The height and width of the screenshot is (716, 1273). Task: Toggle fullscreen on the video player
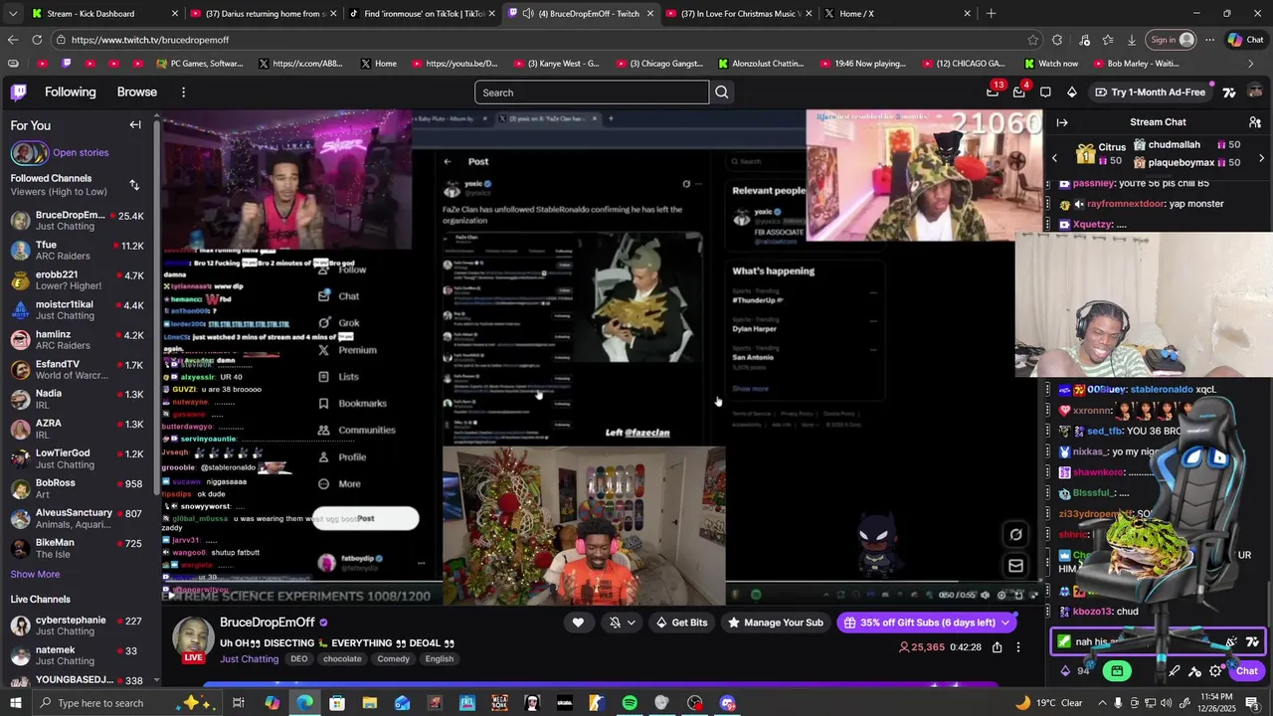(1033, 595)
